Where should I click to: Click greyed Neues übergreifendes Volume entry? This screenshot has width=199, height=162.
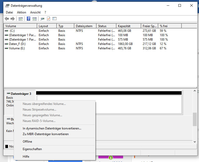(x=44, y=104)
